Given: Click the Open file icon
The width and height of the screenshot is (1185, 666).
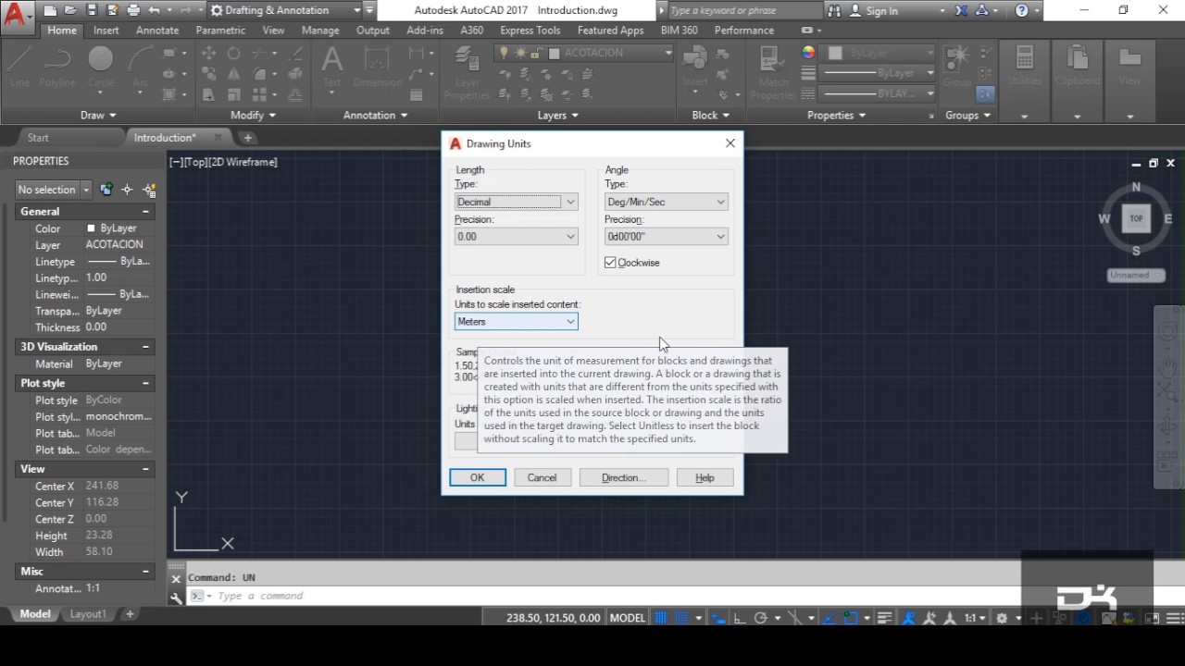Looking at the screenshot, I should tap(70, 10).
